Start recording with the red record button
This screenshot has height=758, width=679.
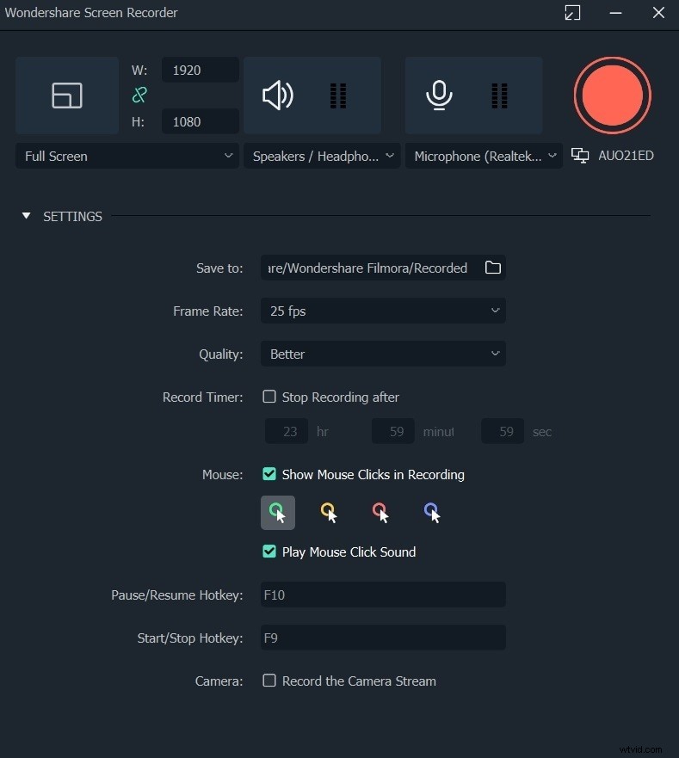point(612,96)
